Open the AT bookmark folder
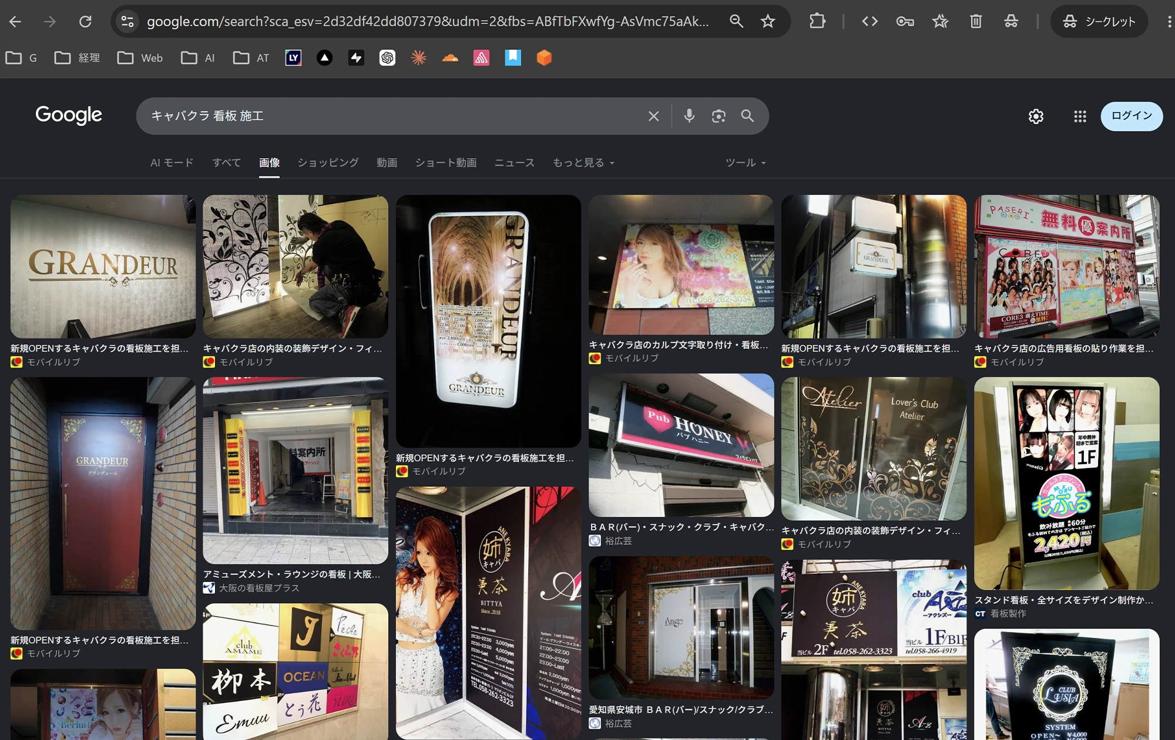Image resolution: width=1175 pixels, height=740 pixels. coord(251,58)
